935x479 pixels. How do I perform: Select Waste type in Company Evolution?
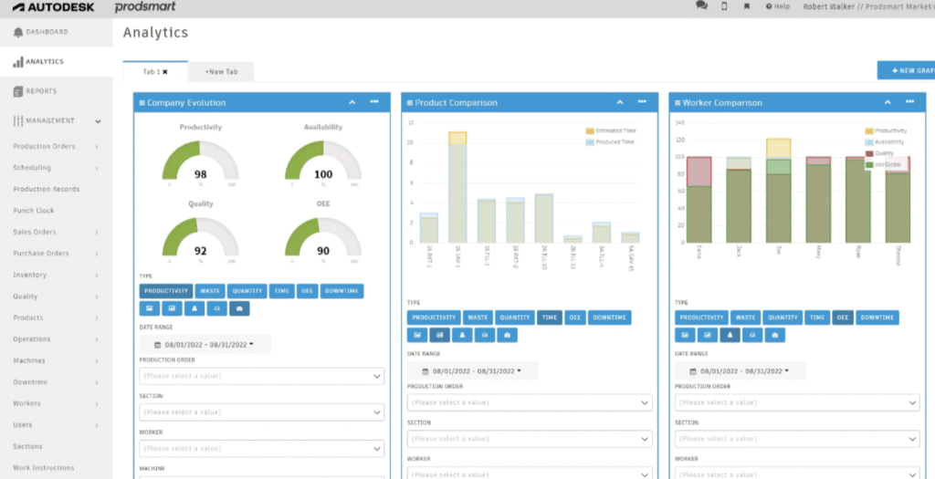(210, 291)
